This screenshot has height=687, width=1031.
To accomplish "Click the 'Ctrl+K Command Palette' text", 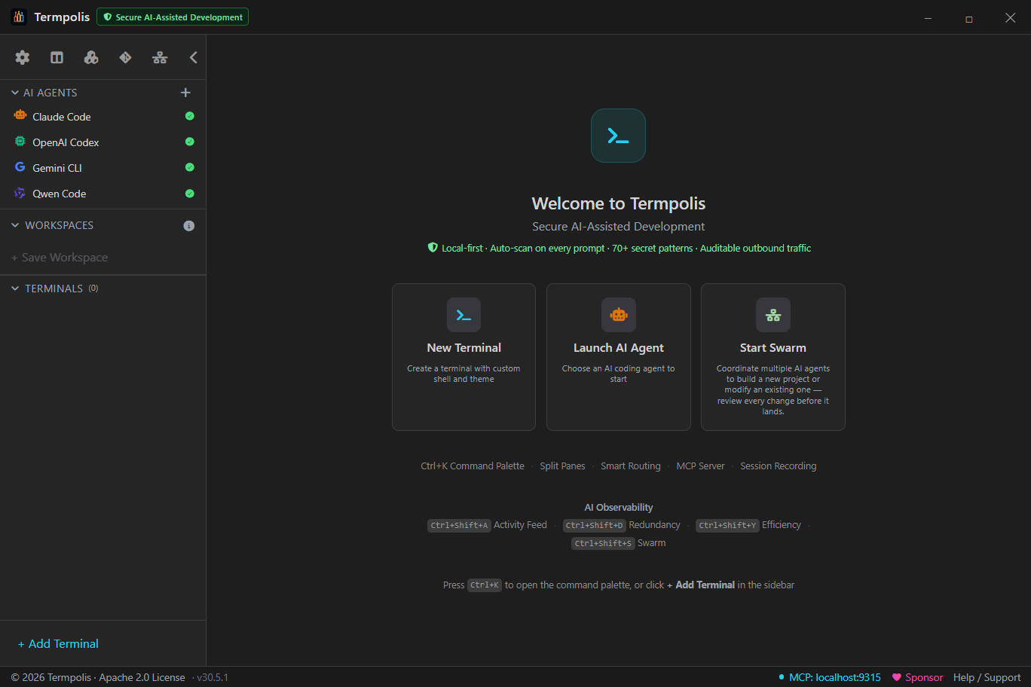I will click(473, 466).
